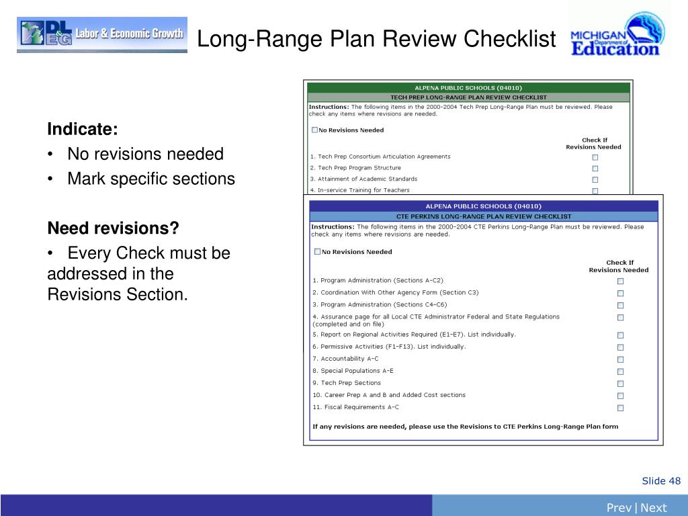Check revisions for Coordination With Other Agency Form
The width and height of the screenshot is (688, 516).
point(620,293)
